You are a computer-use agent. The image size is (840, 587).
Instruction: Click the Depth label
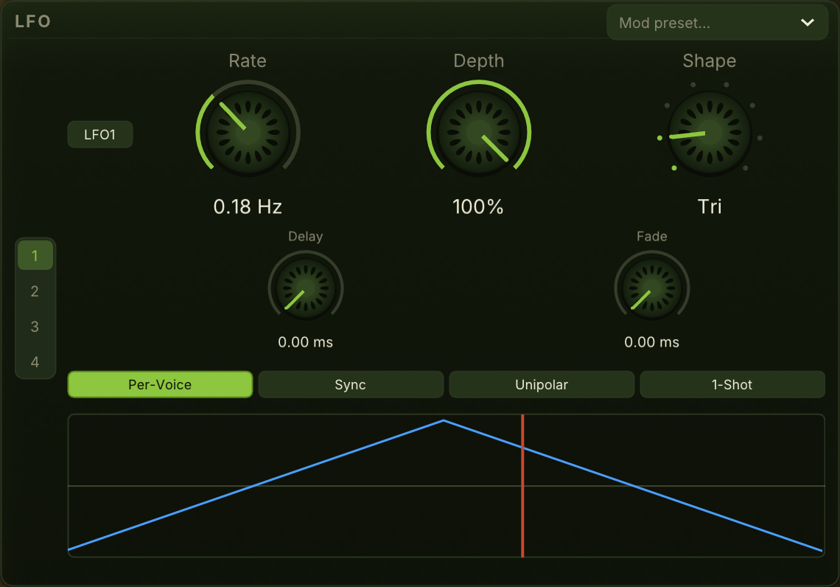tap(479, 60)
